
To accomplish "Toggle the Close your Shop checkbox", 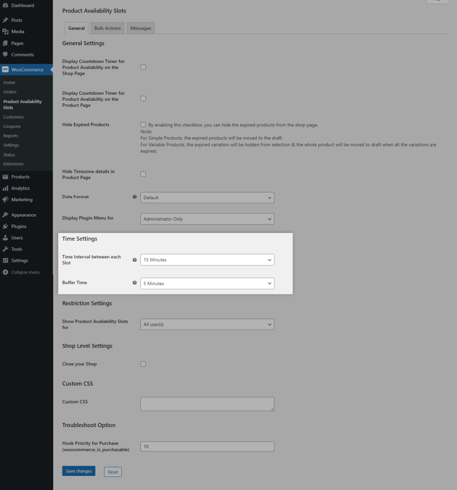I will (x=143, y=364).
